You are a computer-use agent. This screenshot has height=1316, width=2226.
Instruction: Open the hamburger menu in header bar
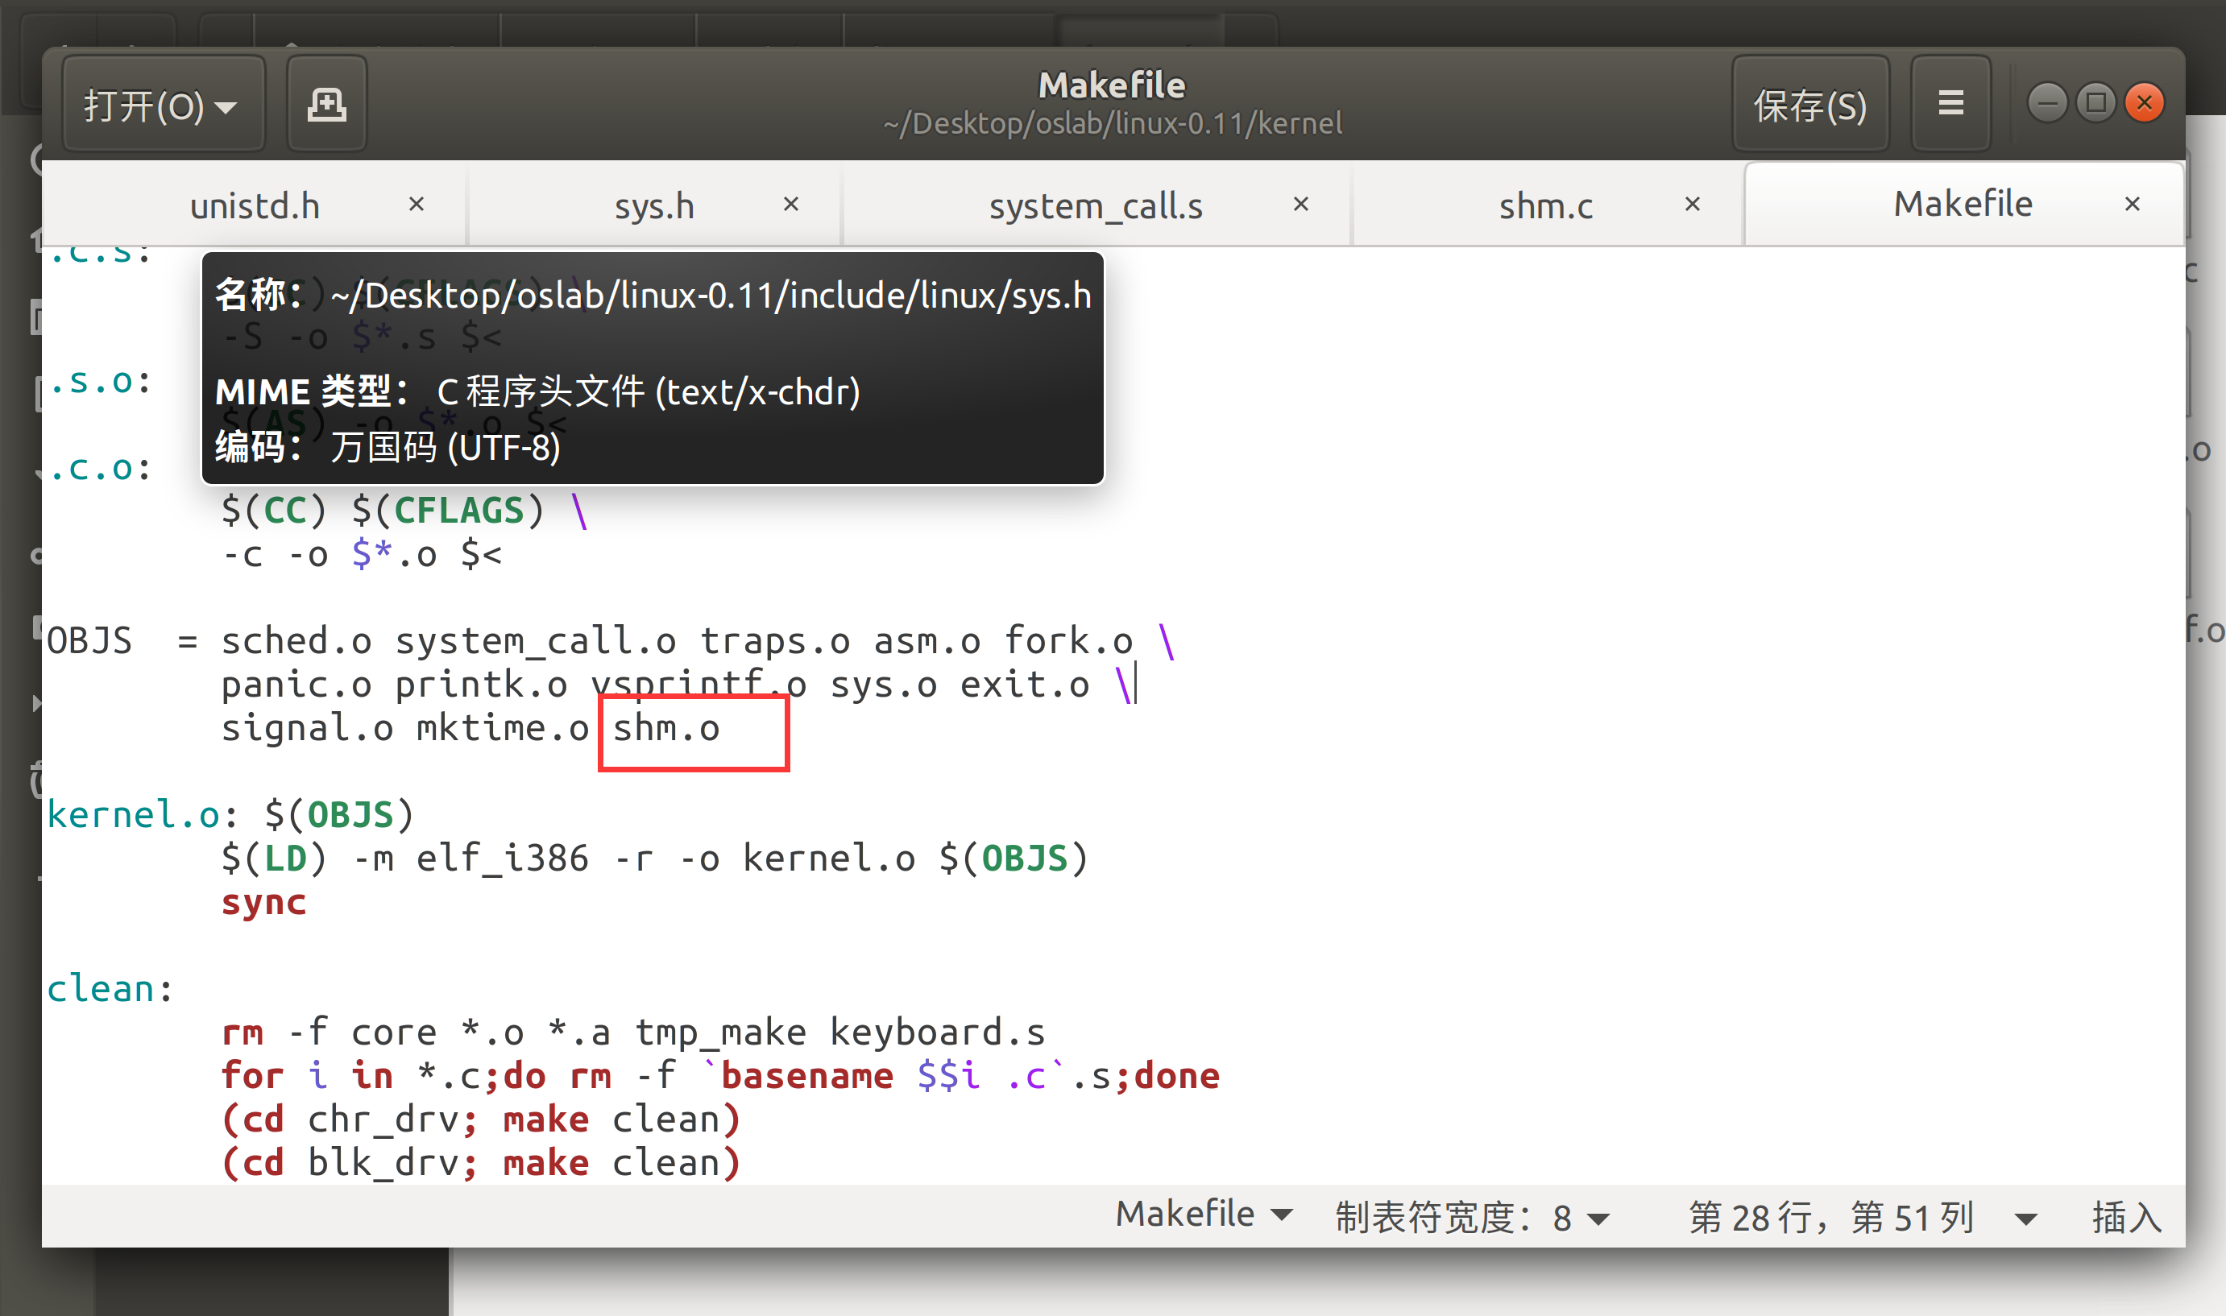point(1951,104)
